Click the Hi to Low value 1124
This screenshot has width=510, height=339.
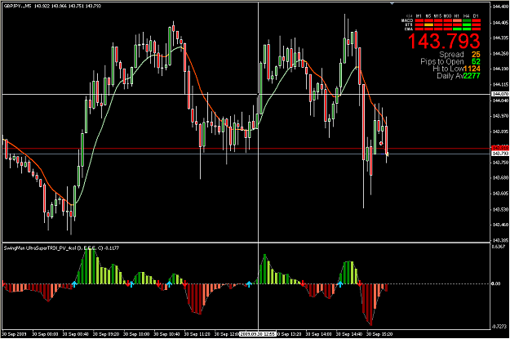[472, 69]
